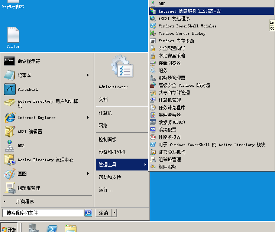Click the 高级安全 Windows 防火墙 icon
The height and width of the screenshot is (232, 275).
(153, 85)
